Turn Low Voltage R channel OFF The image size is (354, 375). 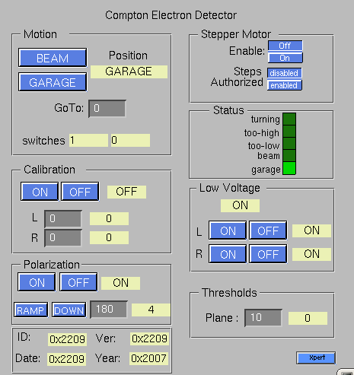(x=268, y=254)
